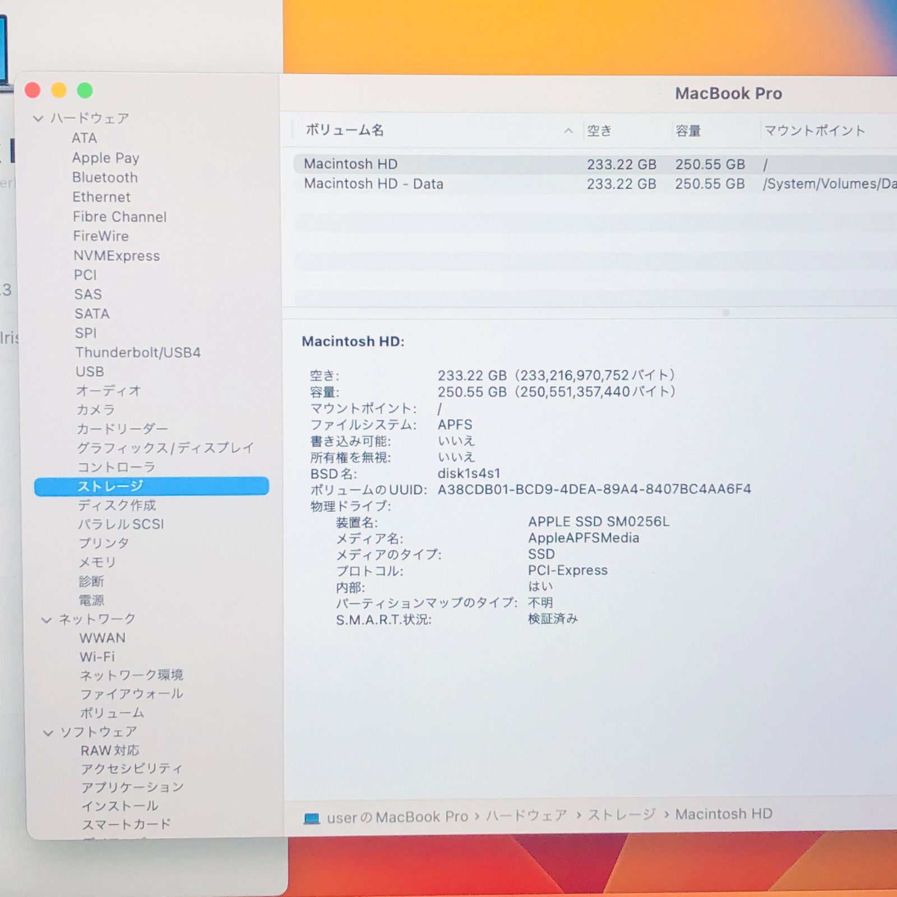Click the pane divider handle dot
897x897 pixels.
pyautogui.click(x=726, y=313)
